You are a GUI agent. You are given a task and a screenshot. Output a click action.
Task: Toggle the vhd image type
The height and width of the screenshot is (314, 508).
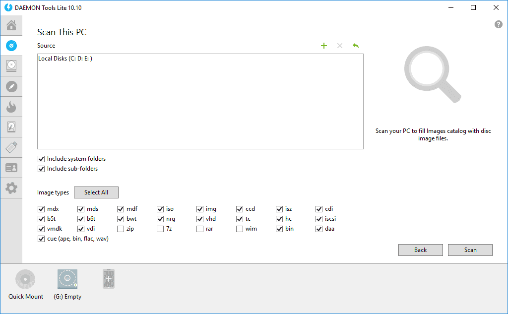[x=200, y=219]
